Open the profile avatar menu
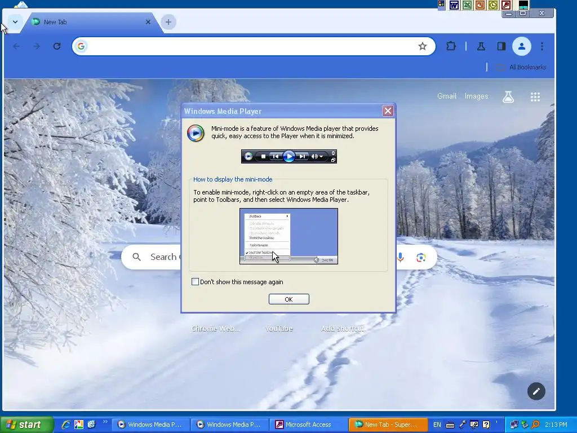 [x=521, y=46]
